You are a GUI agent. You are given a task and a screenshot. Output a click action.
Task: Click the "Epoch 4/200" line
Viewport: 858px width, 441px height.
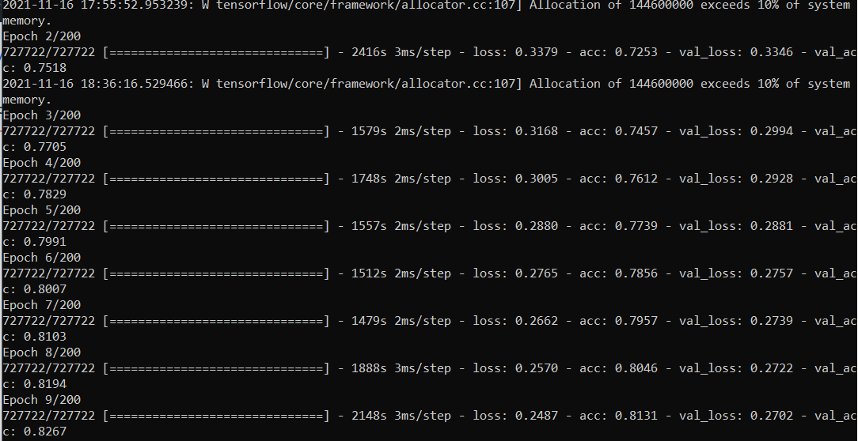(x=42, y=164)
